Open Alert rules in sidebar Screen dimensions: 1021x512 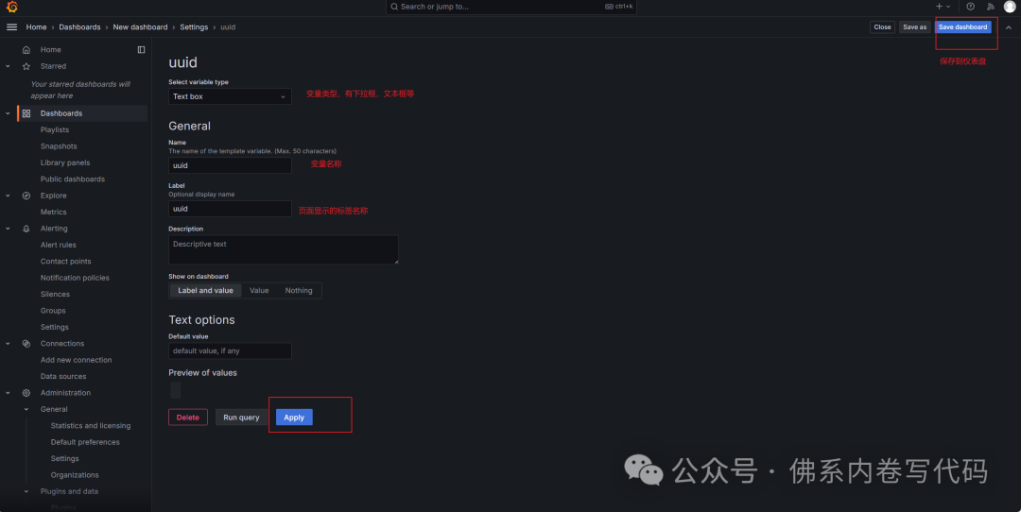pos(58,246)
